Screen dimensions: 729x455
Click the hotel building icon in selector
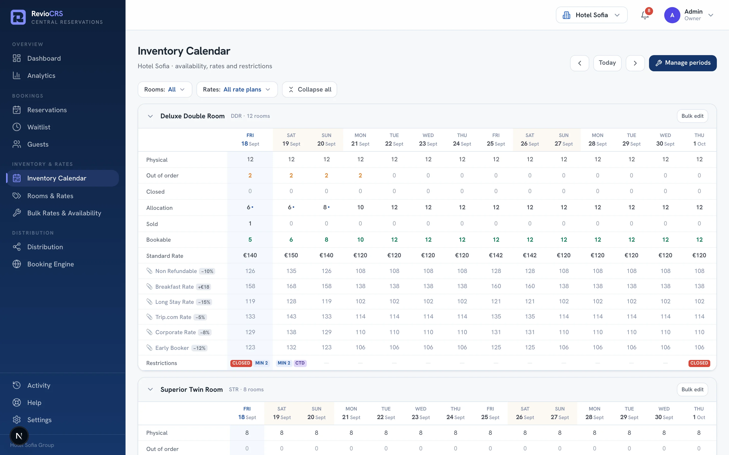(566, 15)
